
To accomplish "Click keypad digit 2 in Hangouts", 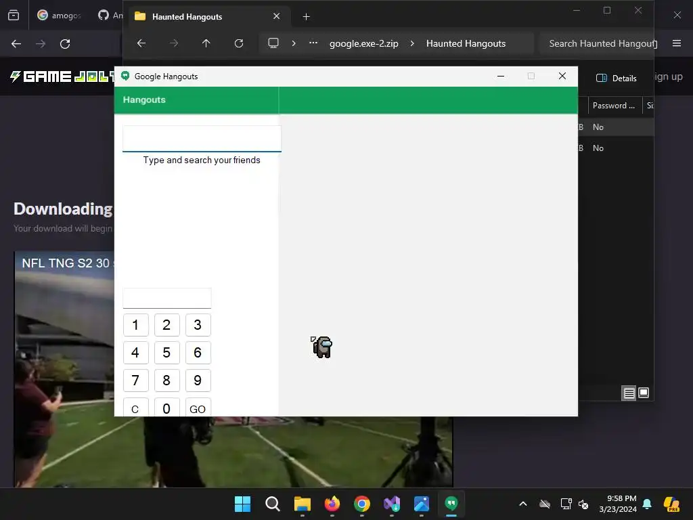I will (x=166, y=325).
